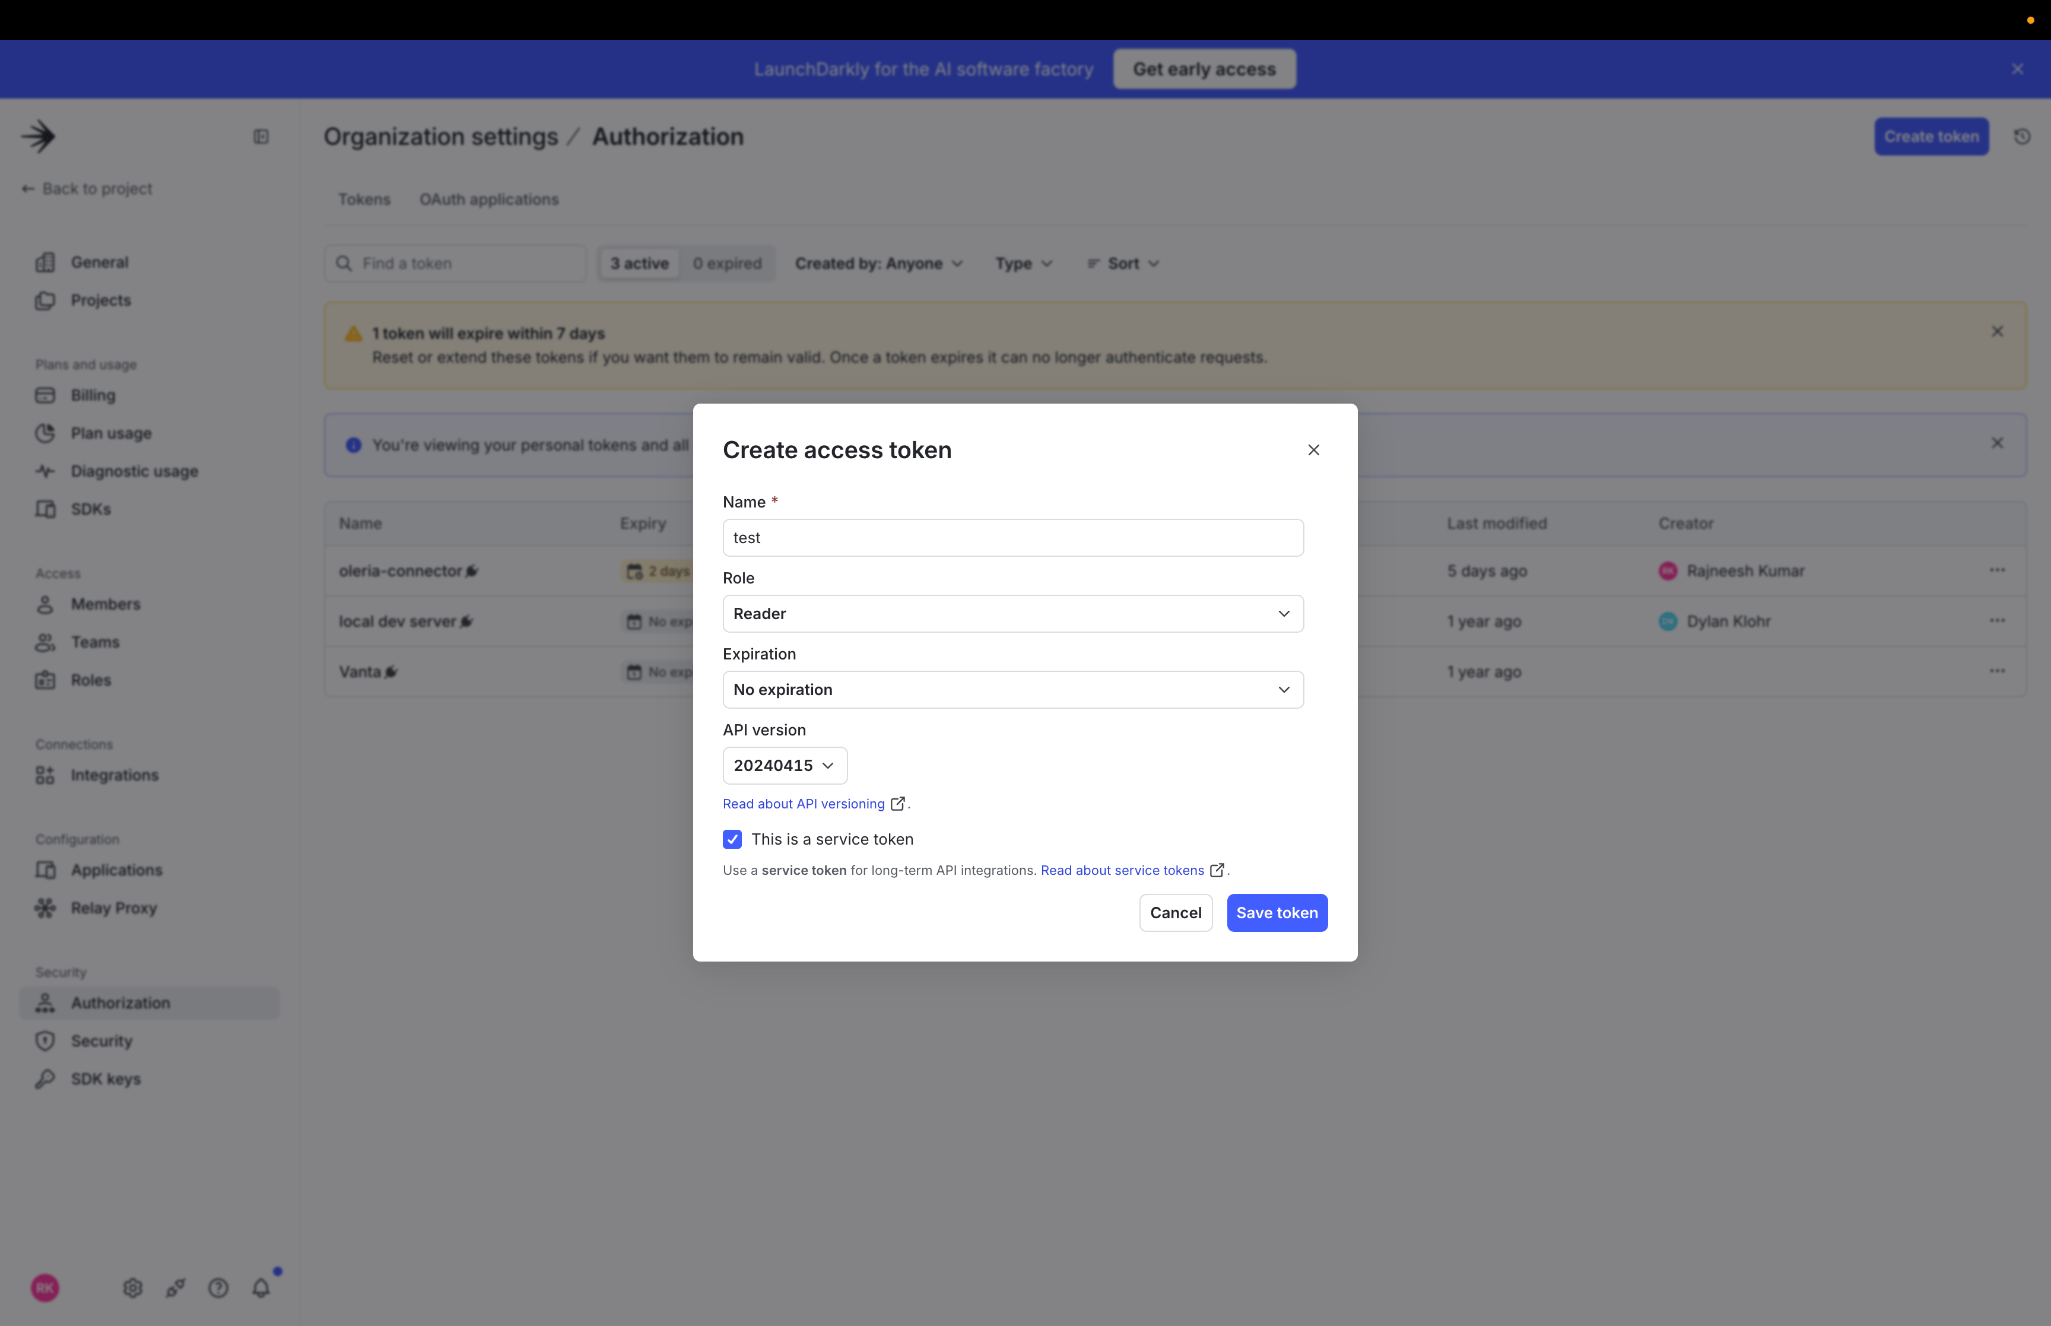Open the Expiration dropdown

[x=1013, y=690]
